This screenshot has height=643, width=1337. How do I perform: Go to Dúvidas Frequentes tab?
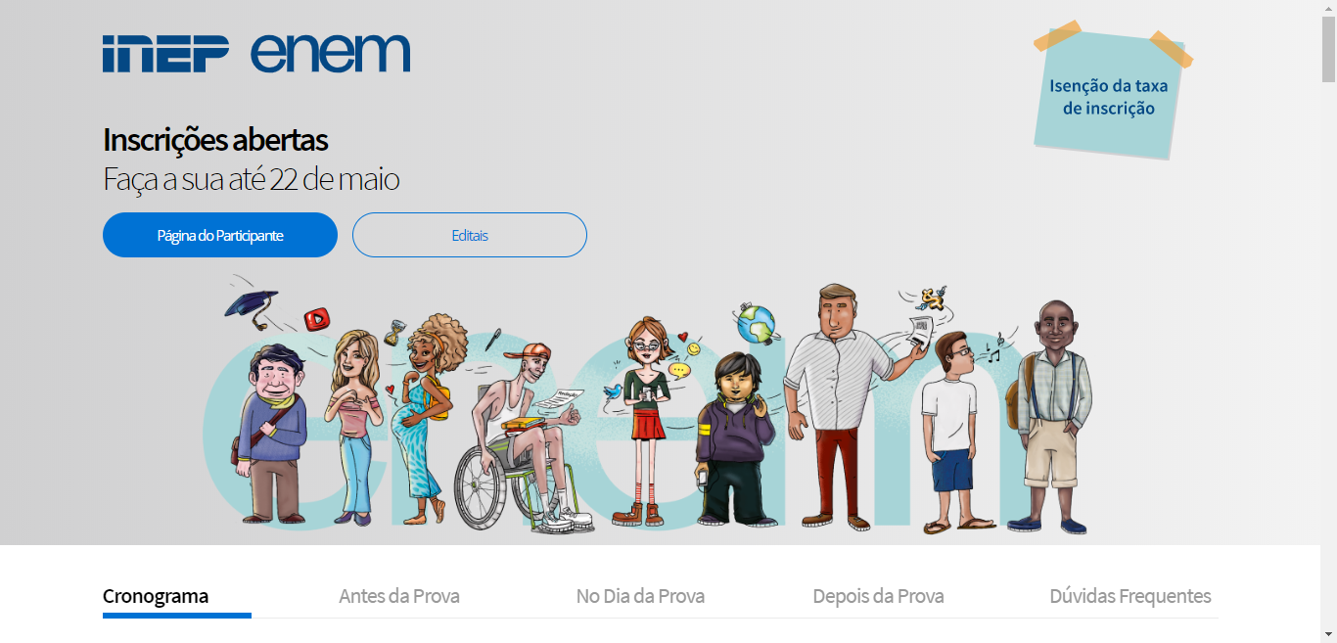click(x=1130, y=596)
